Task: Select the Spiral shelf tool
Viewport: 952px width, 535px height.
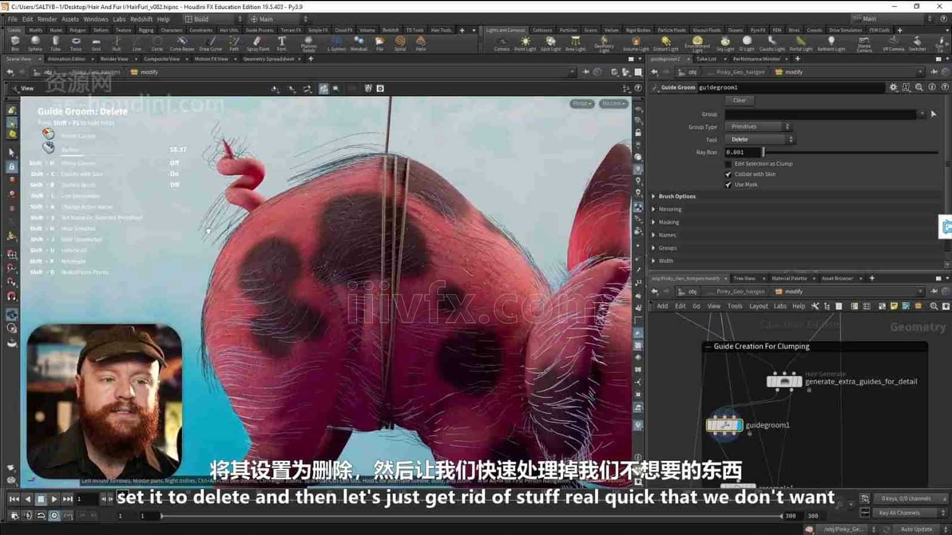Action: coord(400,43)
